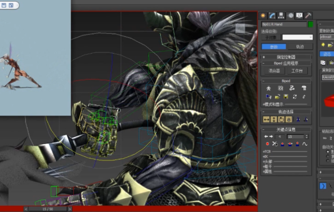Expand the 头部 head section
Screen dimensions: 334x212
pyautogui.click(x=268, y=162)
